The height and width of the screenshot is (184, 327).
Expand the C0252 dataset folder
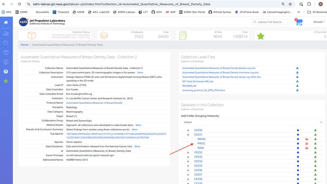click(188, 153)
